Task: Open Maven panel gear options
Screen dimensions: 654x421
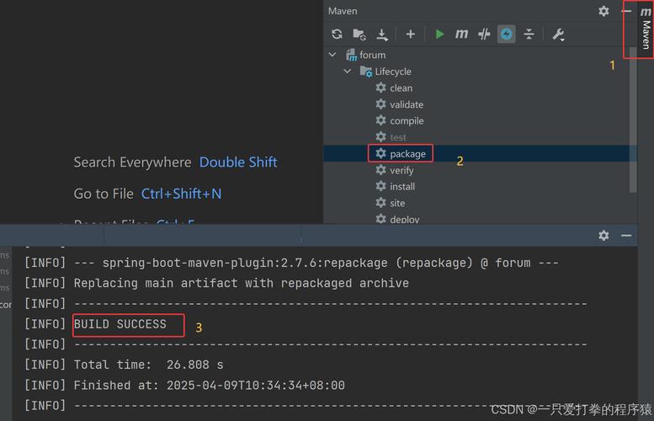Action: pyautogui.click(x=603, y=11)
